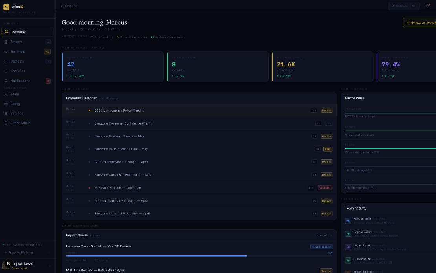Open Eurozone Composite PMI (Final) event
The height and width of the screenshot is (273, 436).
point(199,175)
